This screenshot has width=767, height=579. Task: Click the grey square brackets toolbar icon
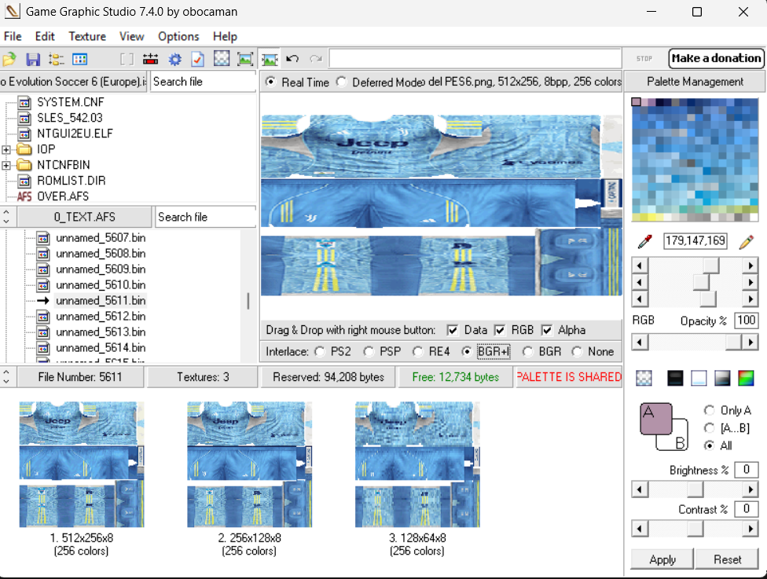127,60
